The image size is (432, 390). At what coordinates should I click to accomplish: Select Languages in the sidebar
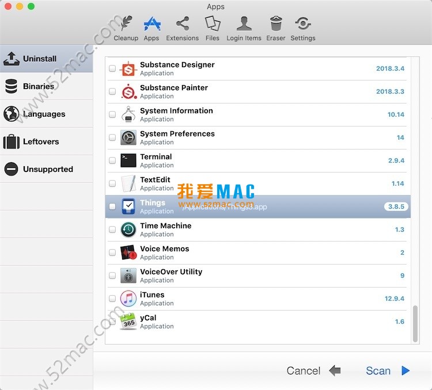(46, 114)
